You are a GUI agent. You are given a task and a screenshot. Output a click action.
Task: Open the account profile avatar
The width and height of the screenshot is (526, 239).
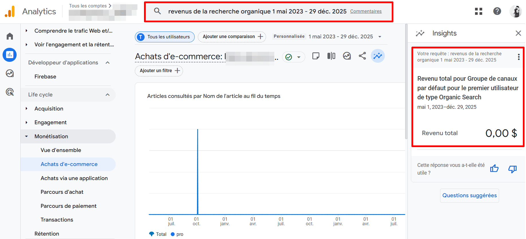click(x=515, y=11)
